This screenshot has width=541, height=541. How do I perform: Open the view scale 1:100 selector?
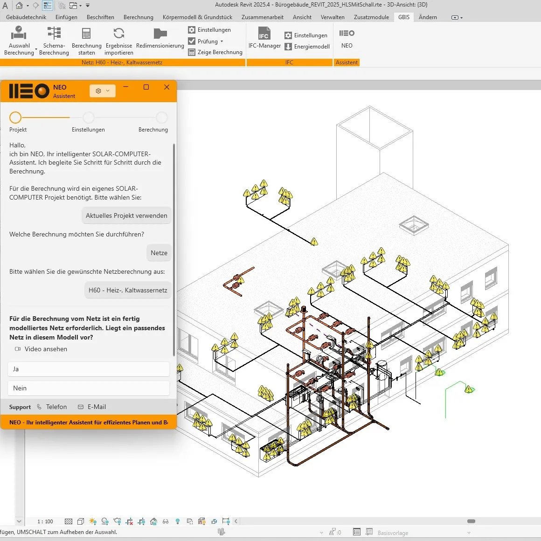(45, 521)
